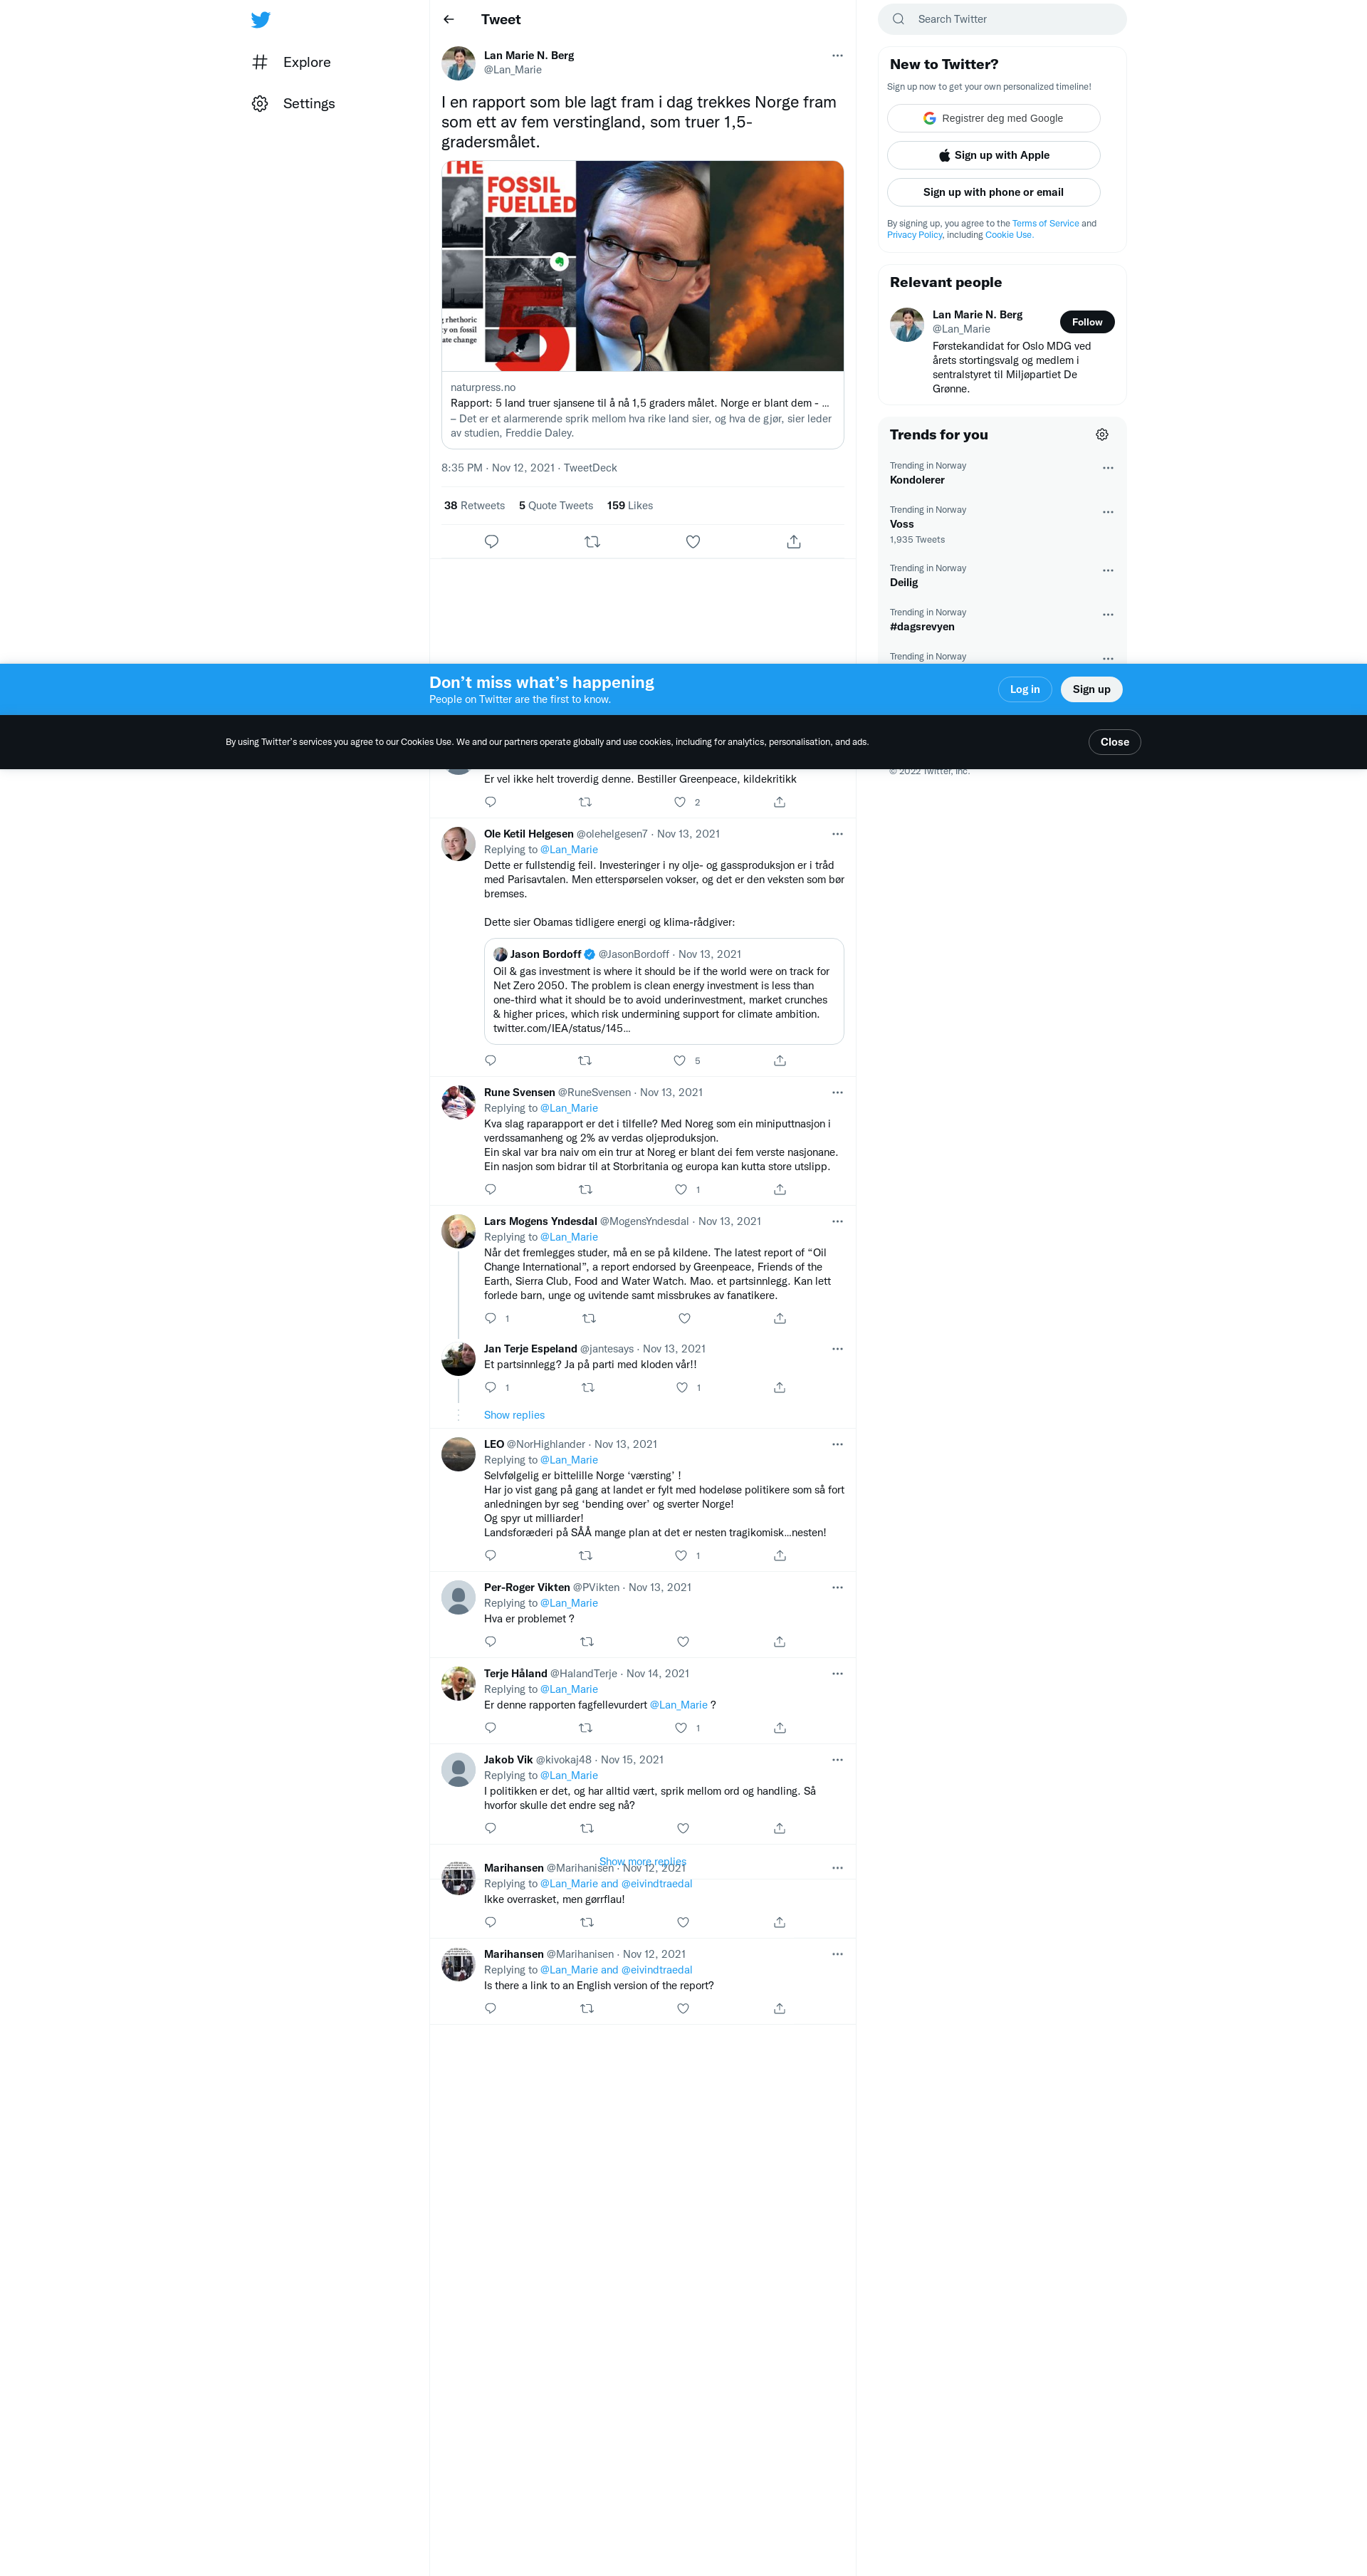Open the Privacy Policy link
The width and height of the screenshot is (1367, 2576).
click(914, 235)
